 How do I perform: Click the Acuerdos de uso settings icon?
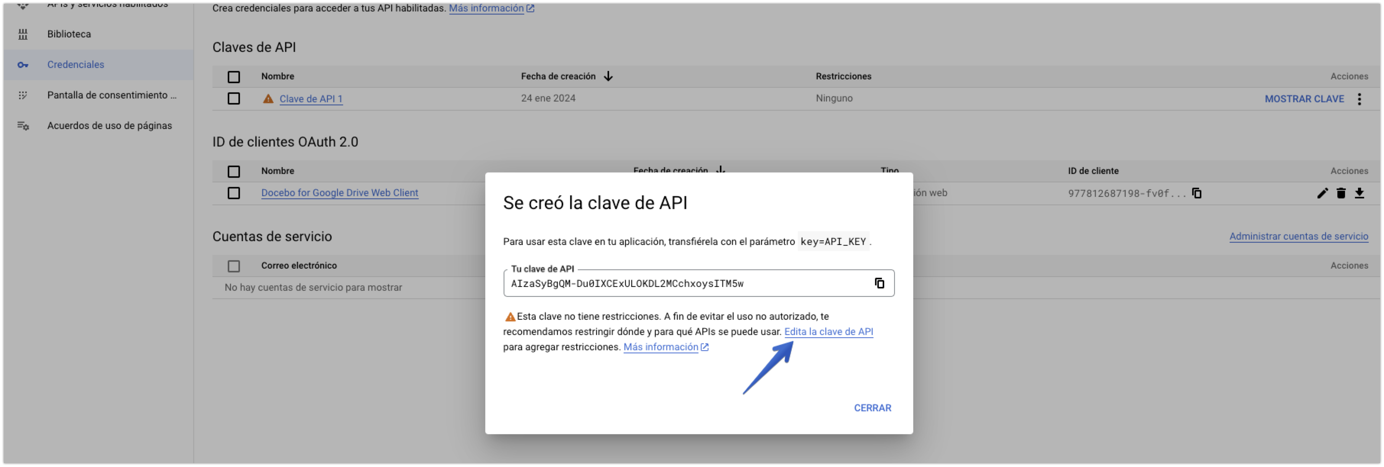pyautogui.click(x=23, y=126)
